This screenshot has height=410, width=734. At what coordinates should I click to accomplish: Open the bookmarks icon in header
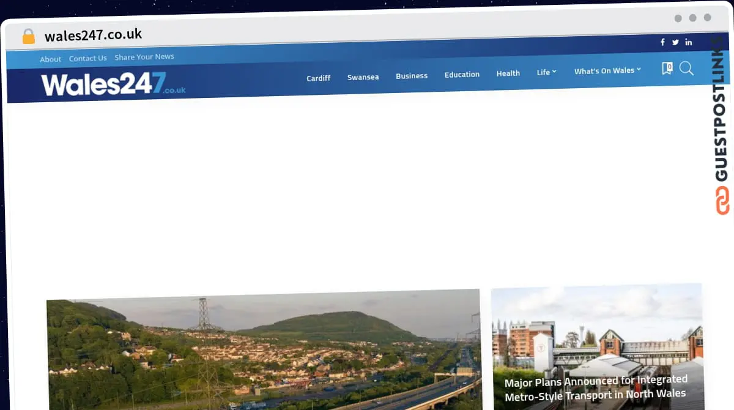(x=667, y=69)
